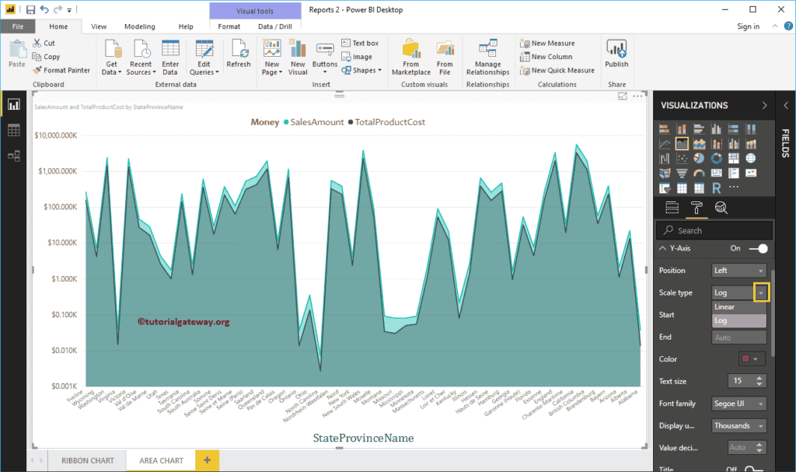The width and height of the screenshot is (796, 472).
Task: Select the Line chart visualization icon
Action: 665,143
